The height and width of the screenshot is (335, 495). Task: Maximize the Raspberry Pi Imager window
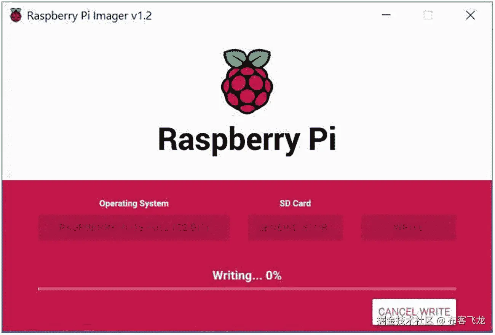pyautogui.click(x=428, y=15)
